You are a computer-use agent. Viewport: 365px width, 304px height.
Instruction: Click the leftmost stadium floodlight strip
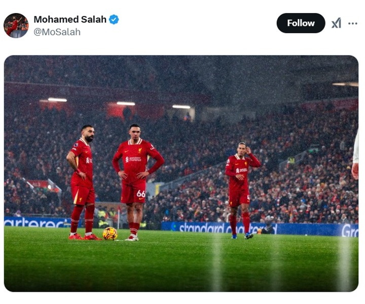tap(57, 100)
